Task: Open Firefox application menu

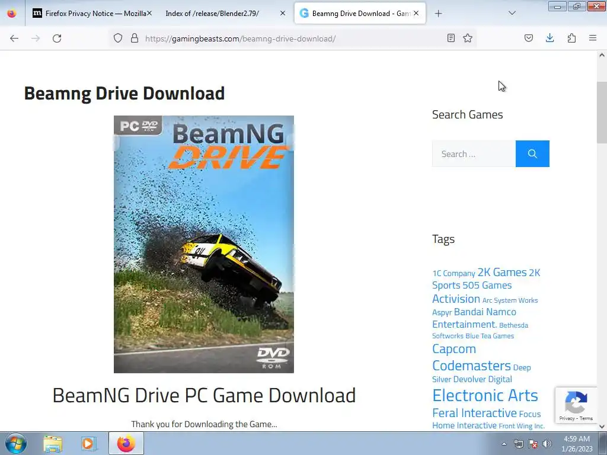Action: tap(593, 38)
